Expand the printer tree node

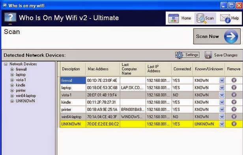(x=12, y=91)
